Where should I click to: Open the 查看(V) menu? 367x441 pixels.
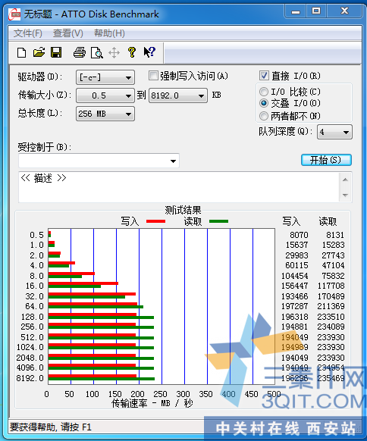[x=67, y=33]
